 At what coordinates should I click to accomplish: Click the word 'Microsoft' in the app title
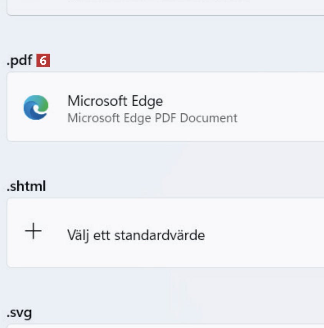[97, 101]
